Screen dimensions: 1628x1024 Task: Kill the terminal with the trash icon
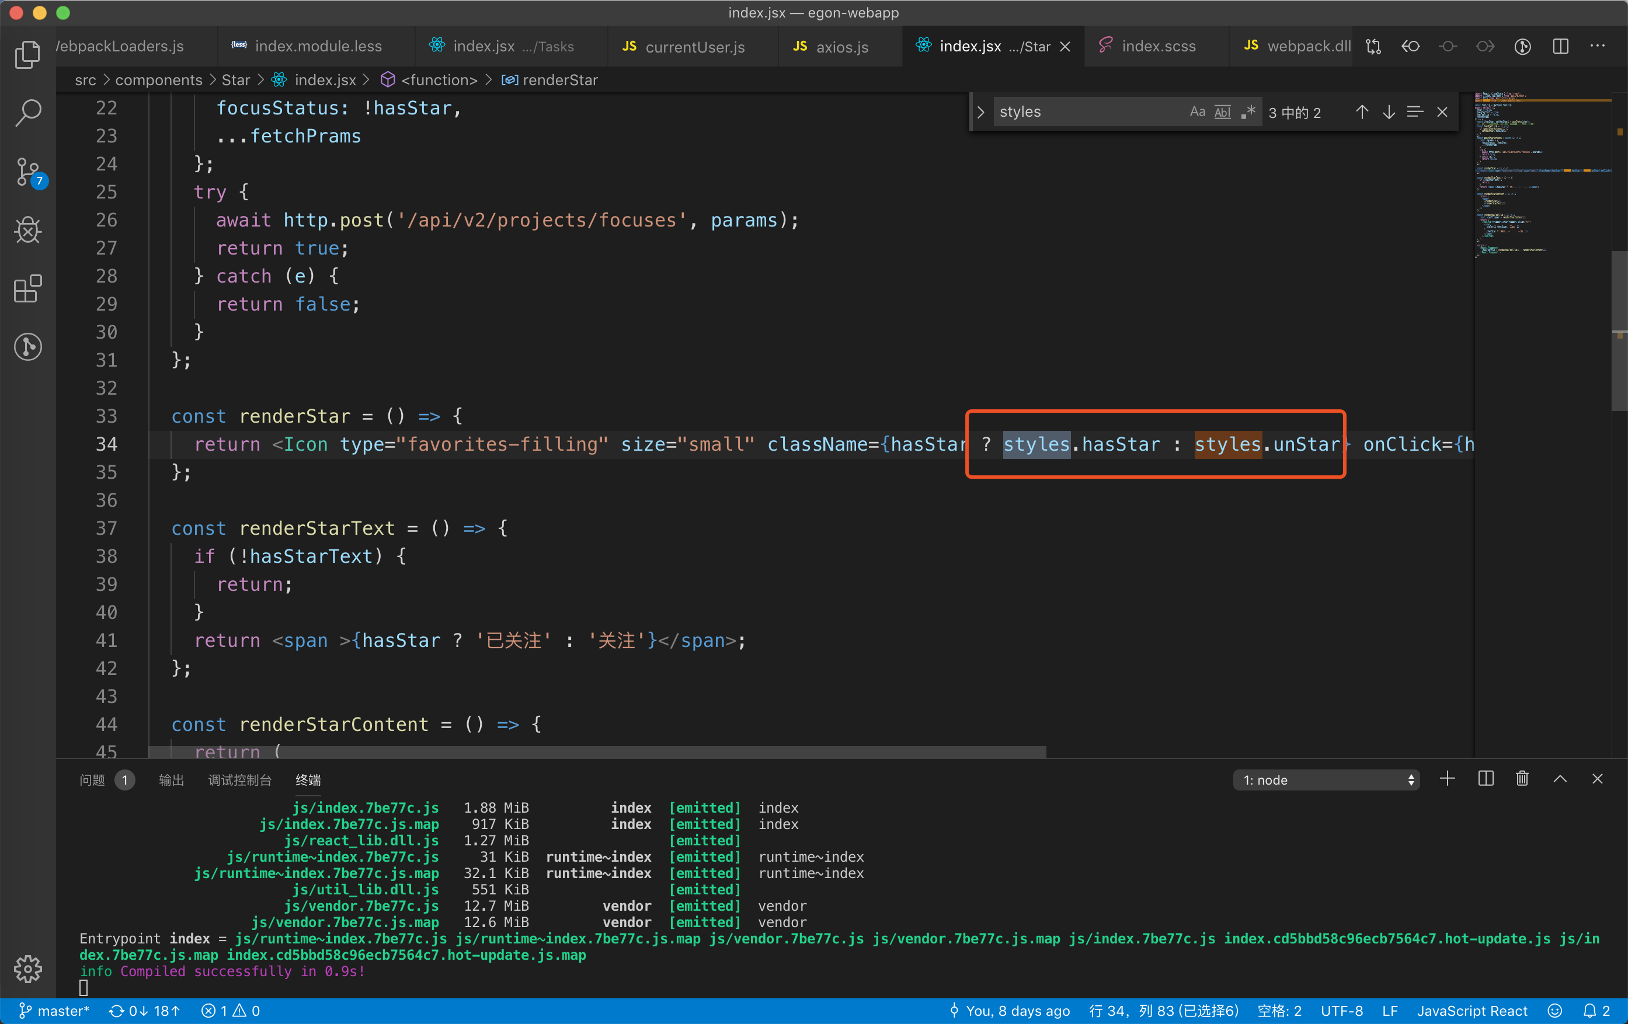tap(1521, 779)
